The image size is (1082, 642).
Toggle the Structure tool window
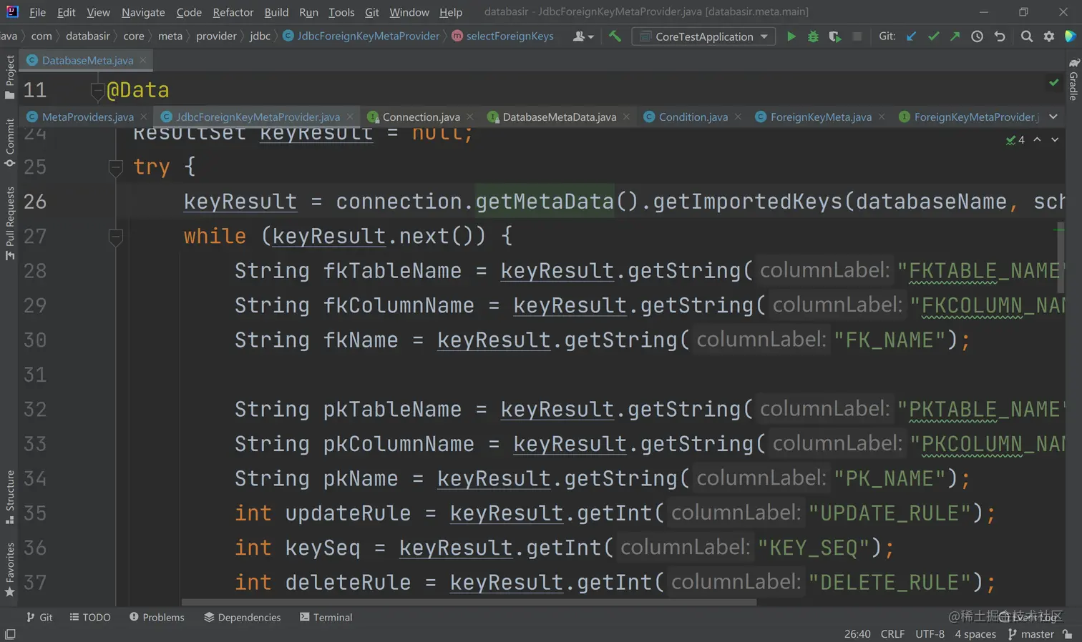click(9, 497)
